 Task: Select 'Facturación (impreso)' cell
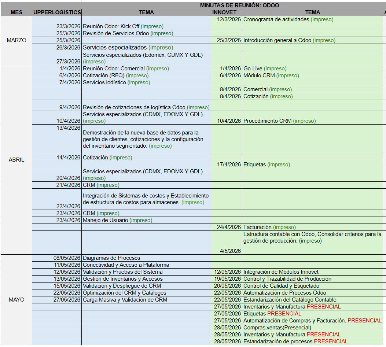coord(312,228)
